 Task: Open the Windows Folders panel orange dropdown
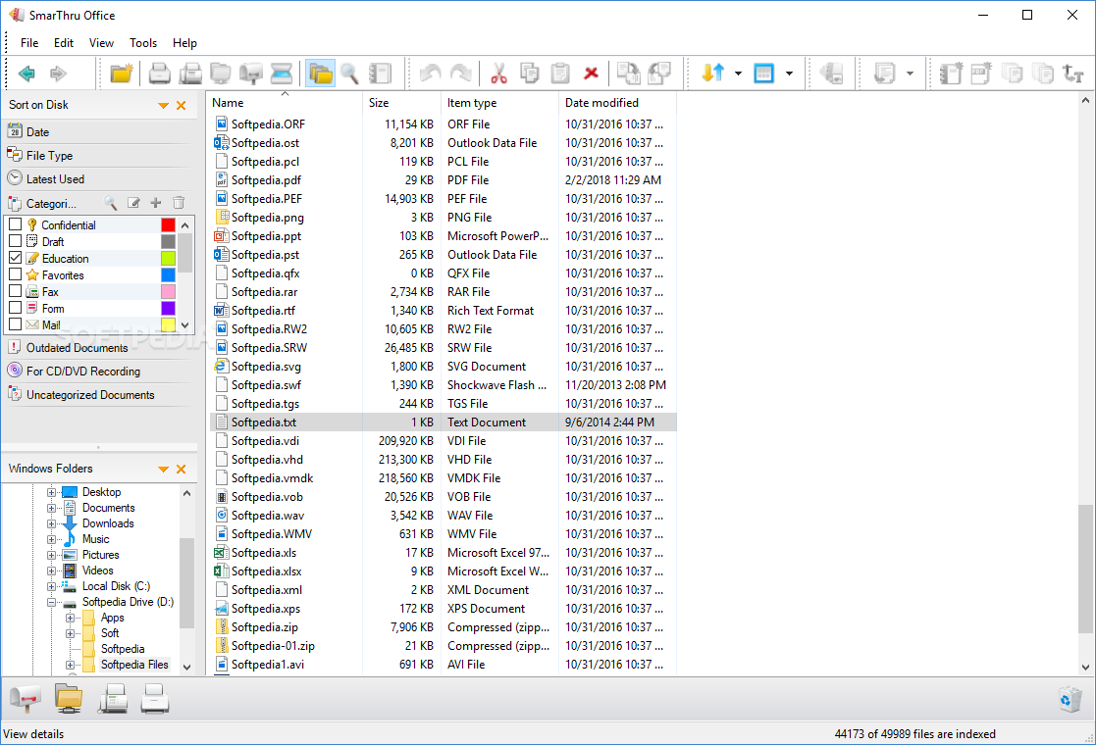tap(163, 470)
